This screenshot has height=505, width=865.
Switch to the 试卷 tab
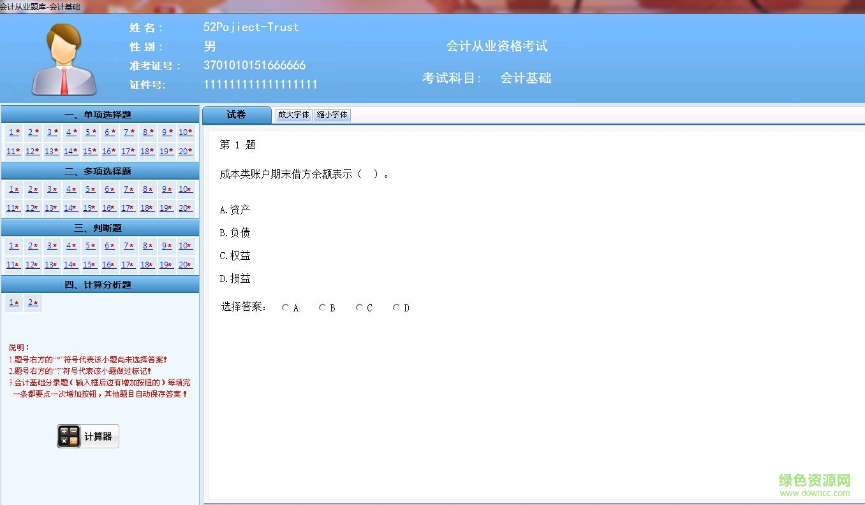[236, 115]
